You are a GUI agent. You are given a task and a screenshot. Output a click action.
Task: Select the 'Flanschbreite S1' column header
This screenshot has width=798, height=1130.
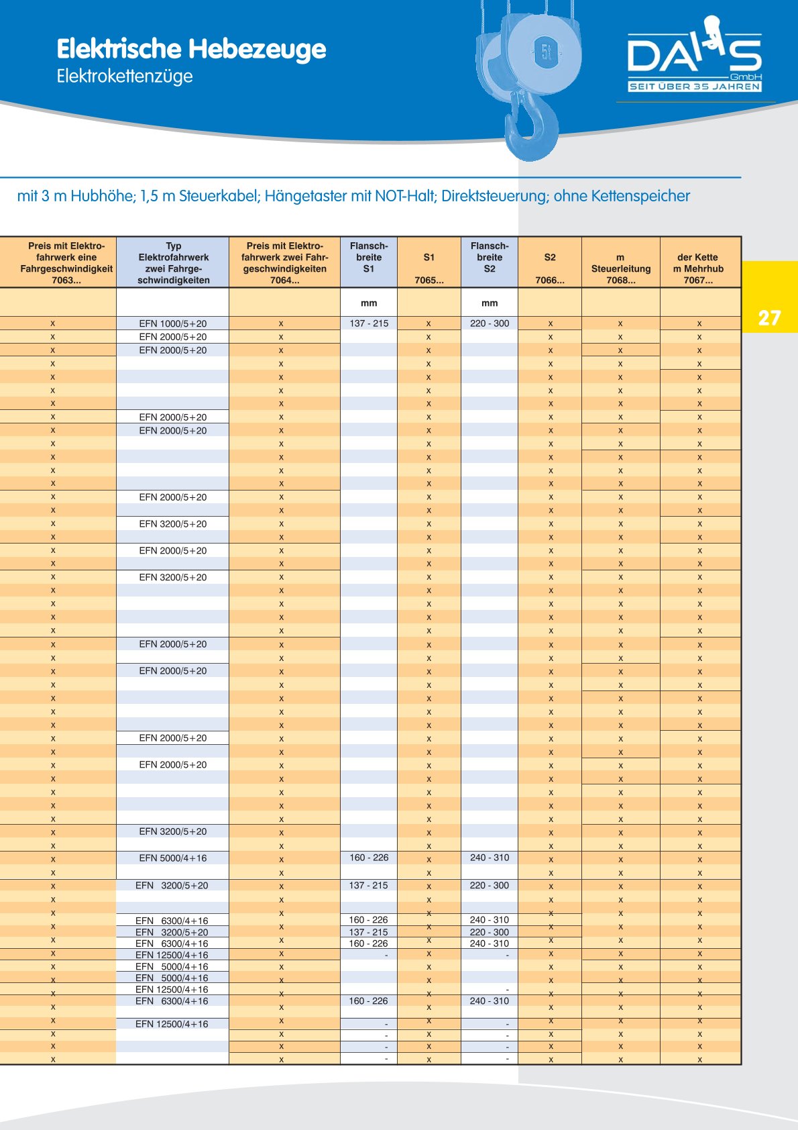coord(369,257)
